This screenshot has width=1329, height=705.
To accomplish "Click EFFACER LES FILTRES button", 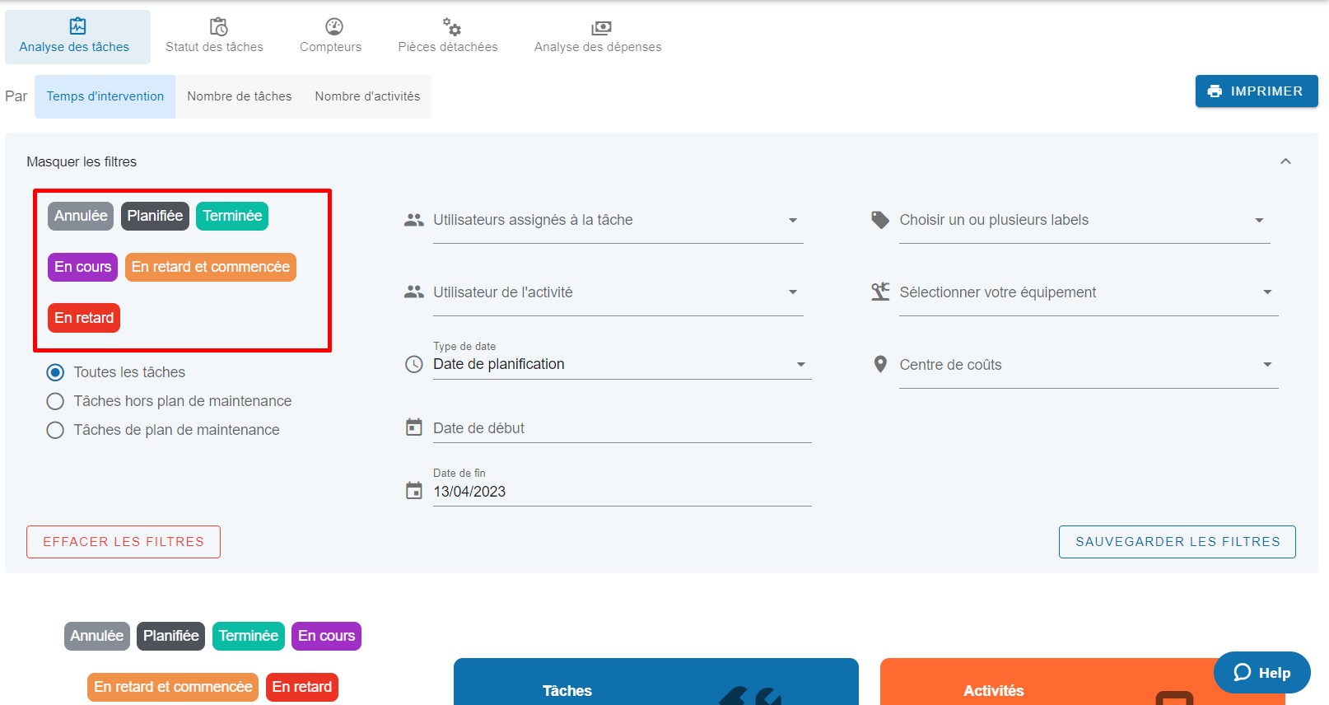I will pos(124,542).
